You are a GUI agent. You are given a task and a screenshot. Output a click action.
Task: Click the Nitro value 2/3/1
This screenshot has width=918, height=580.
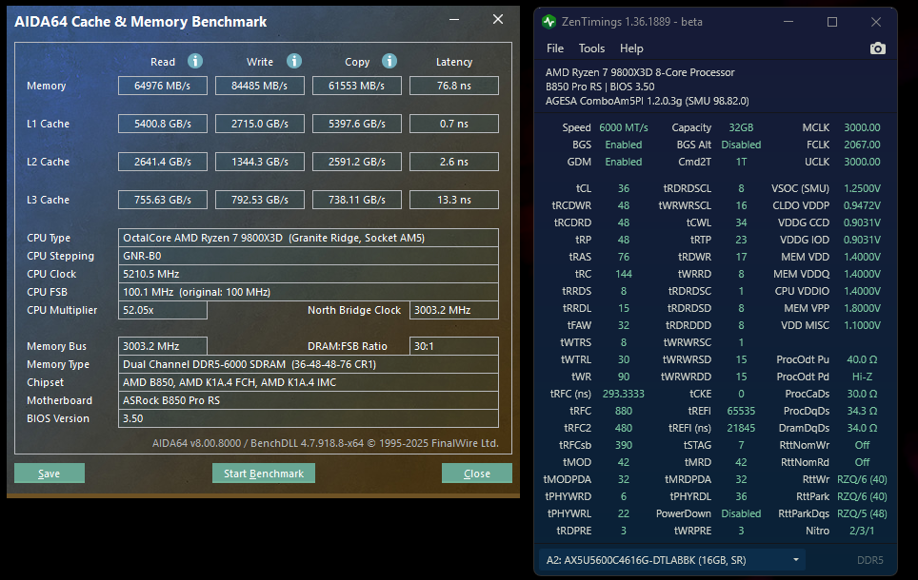862,531
